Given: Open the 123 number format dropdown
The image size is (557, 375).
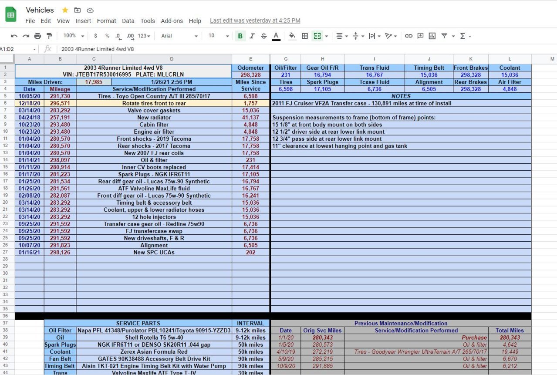Looking at the screenshot, I should pyautogui.click(x=144, y=36).
